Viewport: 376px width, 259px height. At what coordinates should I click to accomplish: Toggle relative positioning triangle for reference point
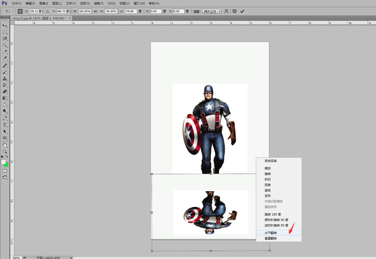click(x=47, y=11)
